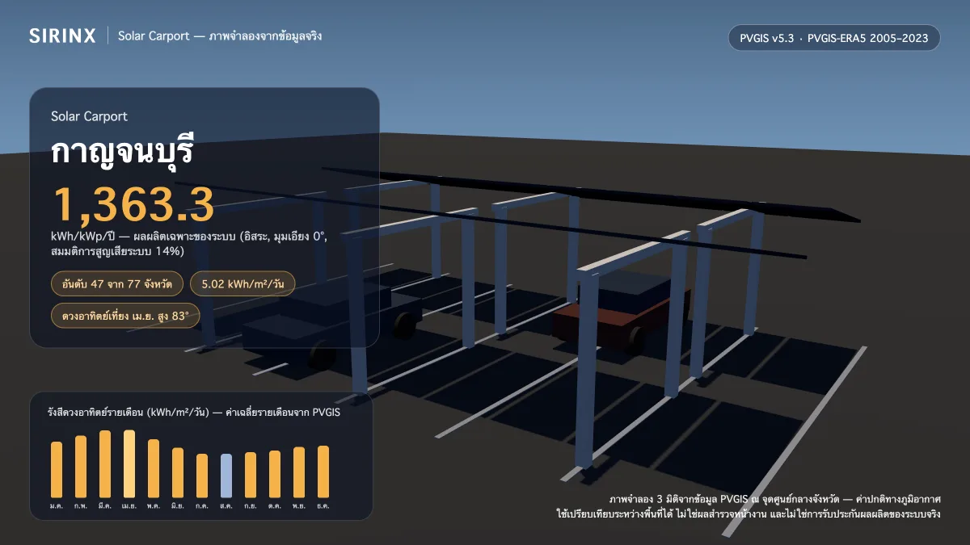This screenshot has width=970, height=545.
Task: Select the ม.ค. (January) bar
Action: pyautogui.click(x=57, y=469)
